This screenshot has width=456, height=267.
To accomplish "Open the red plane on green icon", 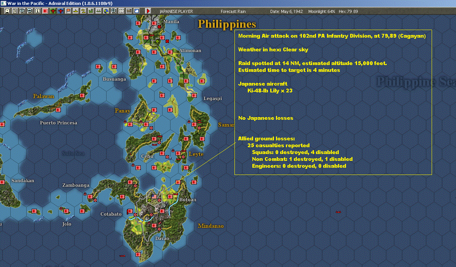I will pyautogui.click(x=53, y=11).
